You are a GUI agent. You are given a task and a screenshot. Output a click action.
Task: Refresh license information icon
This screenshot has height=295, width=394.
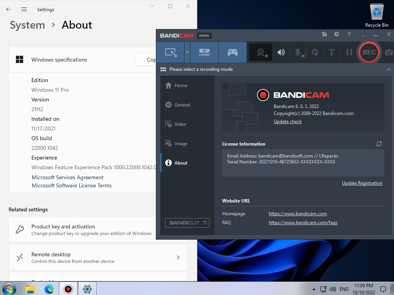(x=379, y=144)
